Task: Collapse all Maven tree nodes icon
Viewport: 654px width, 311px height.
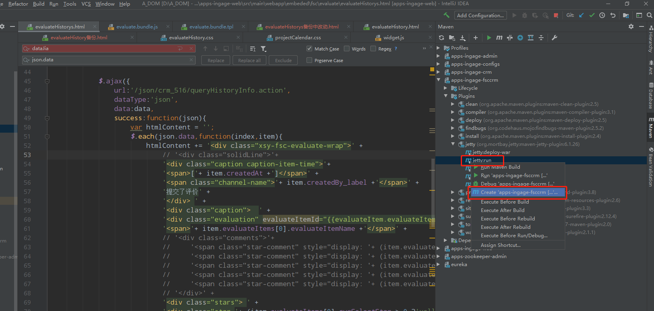Action: pyautogui.click(x=541, y=38)
